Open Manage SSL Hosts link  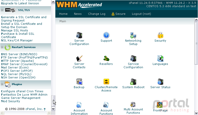point(15,30)
